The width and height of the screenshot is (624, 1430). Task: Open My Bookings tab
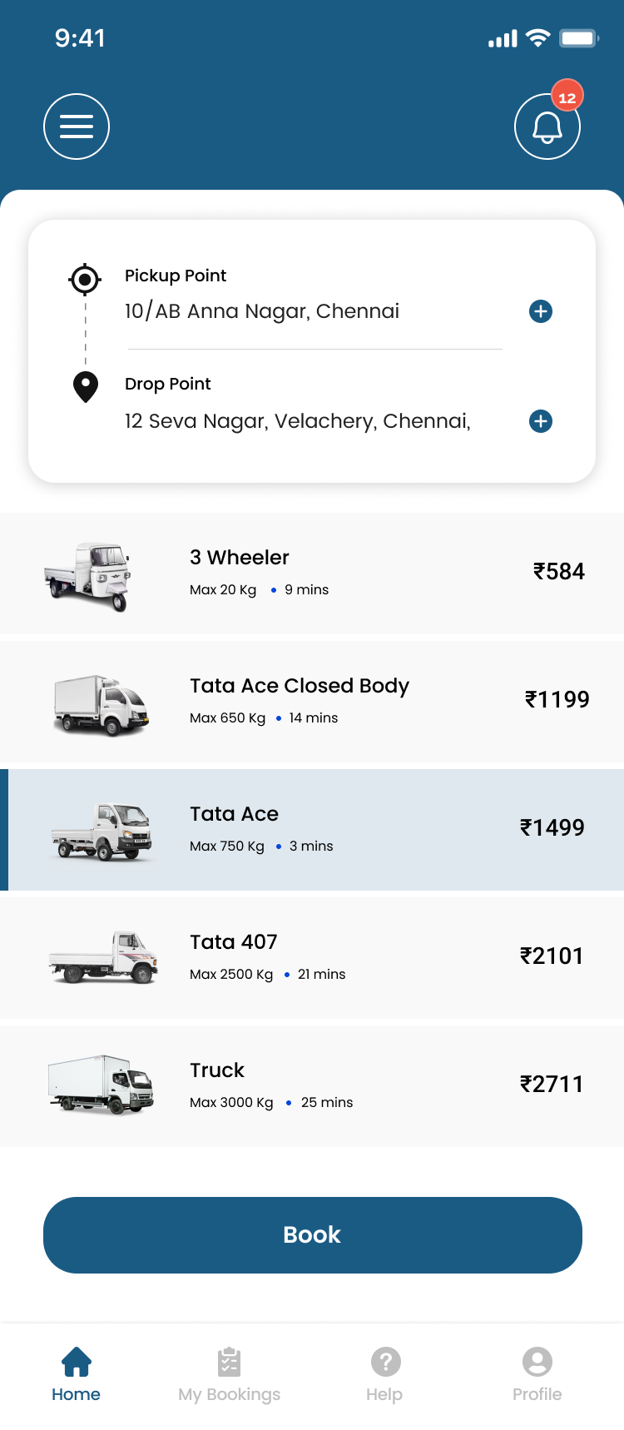pos(229,1373)
